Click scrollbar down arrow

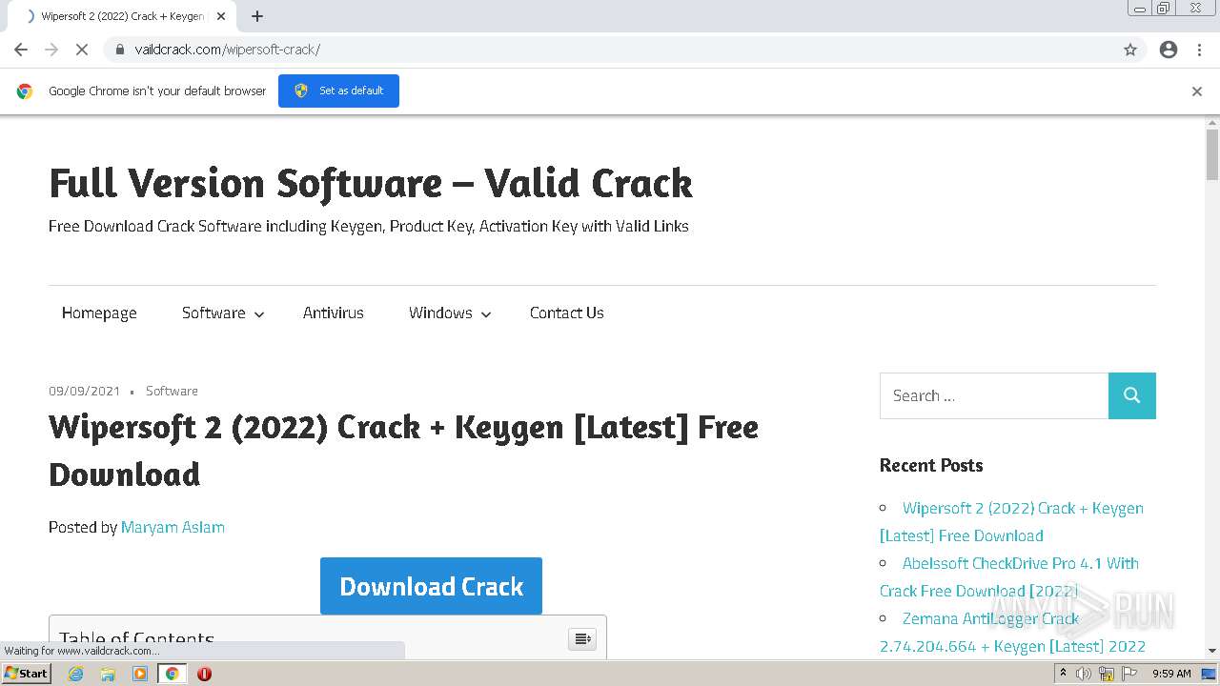(1212, 651)
